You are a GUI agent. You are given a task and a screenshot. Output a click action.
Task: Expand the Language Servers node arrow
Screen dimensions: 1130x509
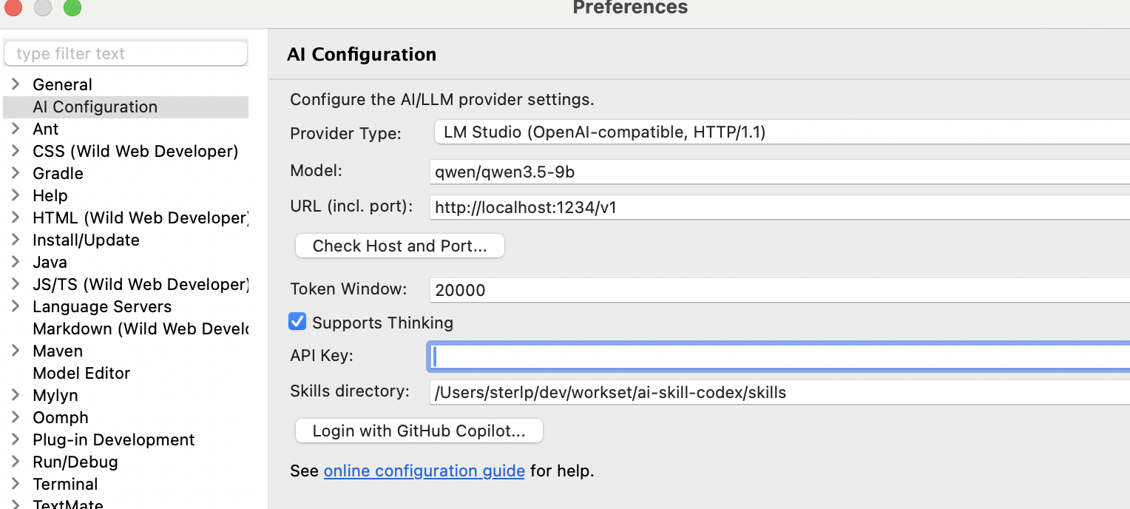point(16,306)
